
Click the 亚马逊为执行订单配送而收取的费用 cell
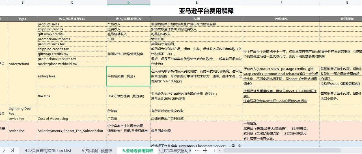tap(197, 96)
